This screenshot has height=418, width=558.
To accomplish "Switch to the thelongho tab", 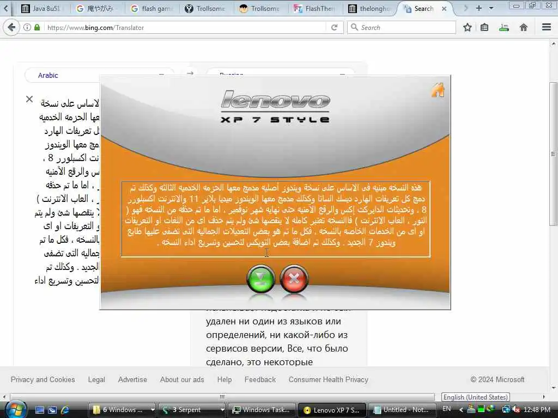I will [x=370, y=9].
